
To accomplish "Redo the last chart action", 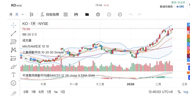I will click(x=140, y=15).
